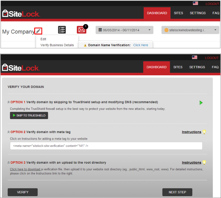Screen dimensions: 221x198
Task: Click the notification badge on mail icon
Action: click(x=86, y=26)
